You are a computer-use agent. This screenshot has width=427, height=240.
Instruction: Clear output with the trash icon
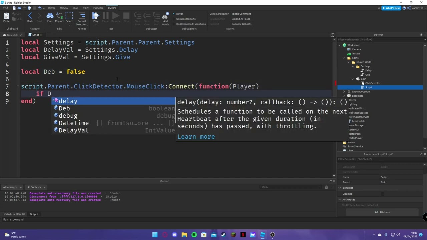[x=326, y=187]
